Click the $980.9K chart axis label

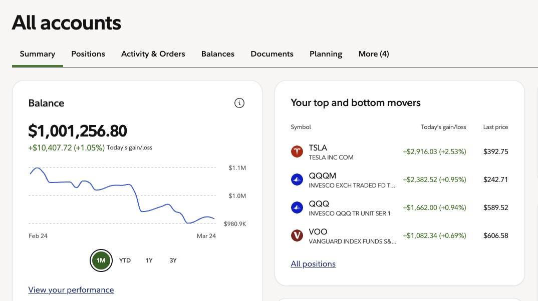coord(235,224)
